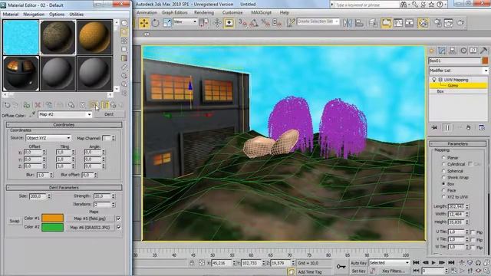Image resolution: width=491 pixels, height=276 pixels.
Task: Select Planar mapping radio button
Action: point(443,158)
